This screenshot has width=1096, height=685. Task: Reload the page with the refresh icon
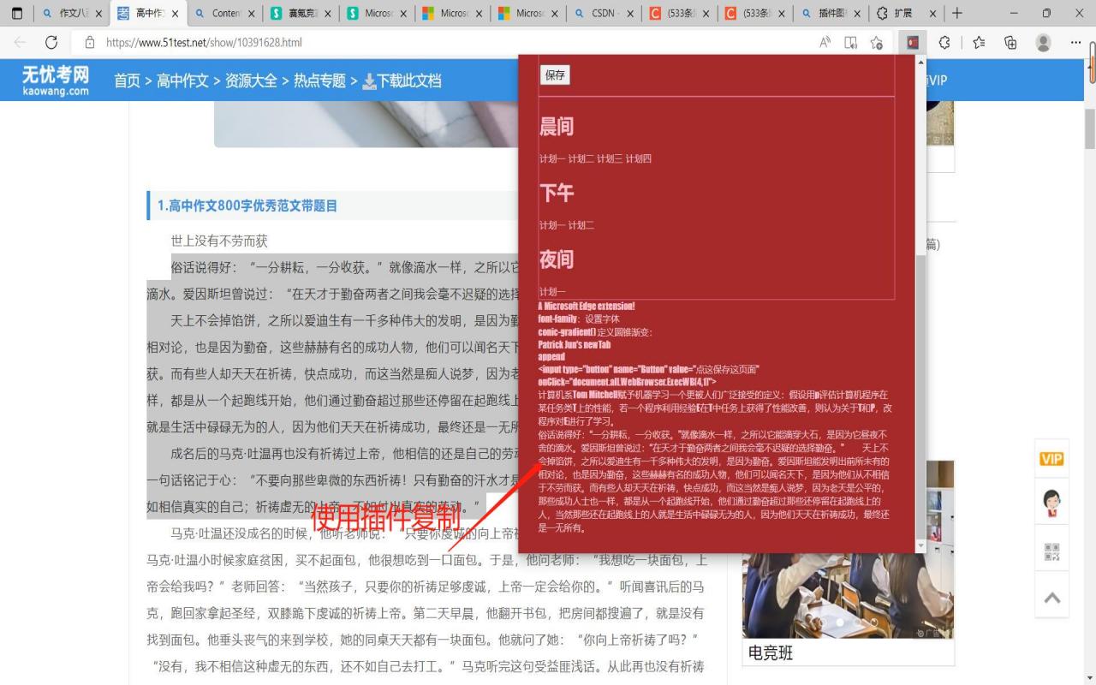pyautogui.click(x=51, y=42)
